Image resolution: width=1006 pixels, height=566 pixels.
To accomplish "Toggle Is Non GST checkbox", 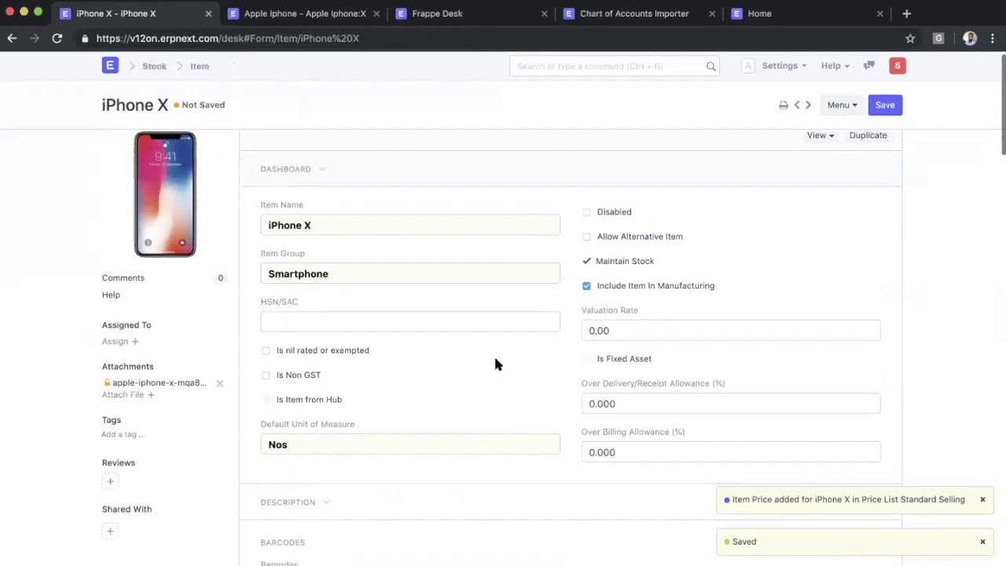I will click(x=266, y=375).
